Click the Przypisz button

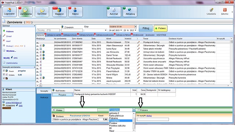[x=62, y=95]
